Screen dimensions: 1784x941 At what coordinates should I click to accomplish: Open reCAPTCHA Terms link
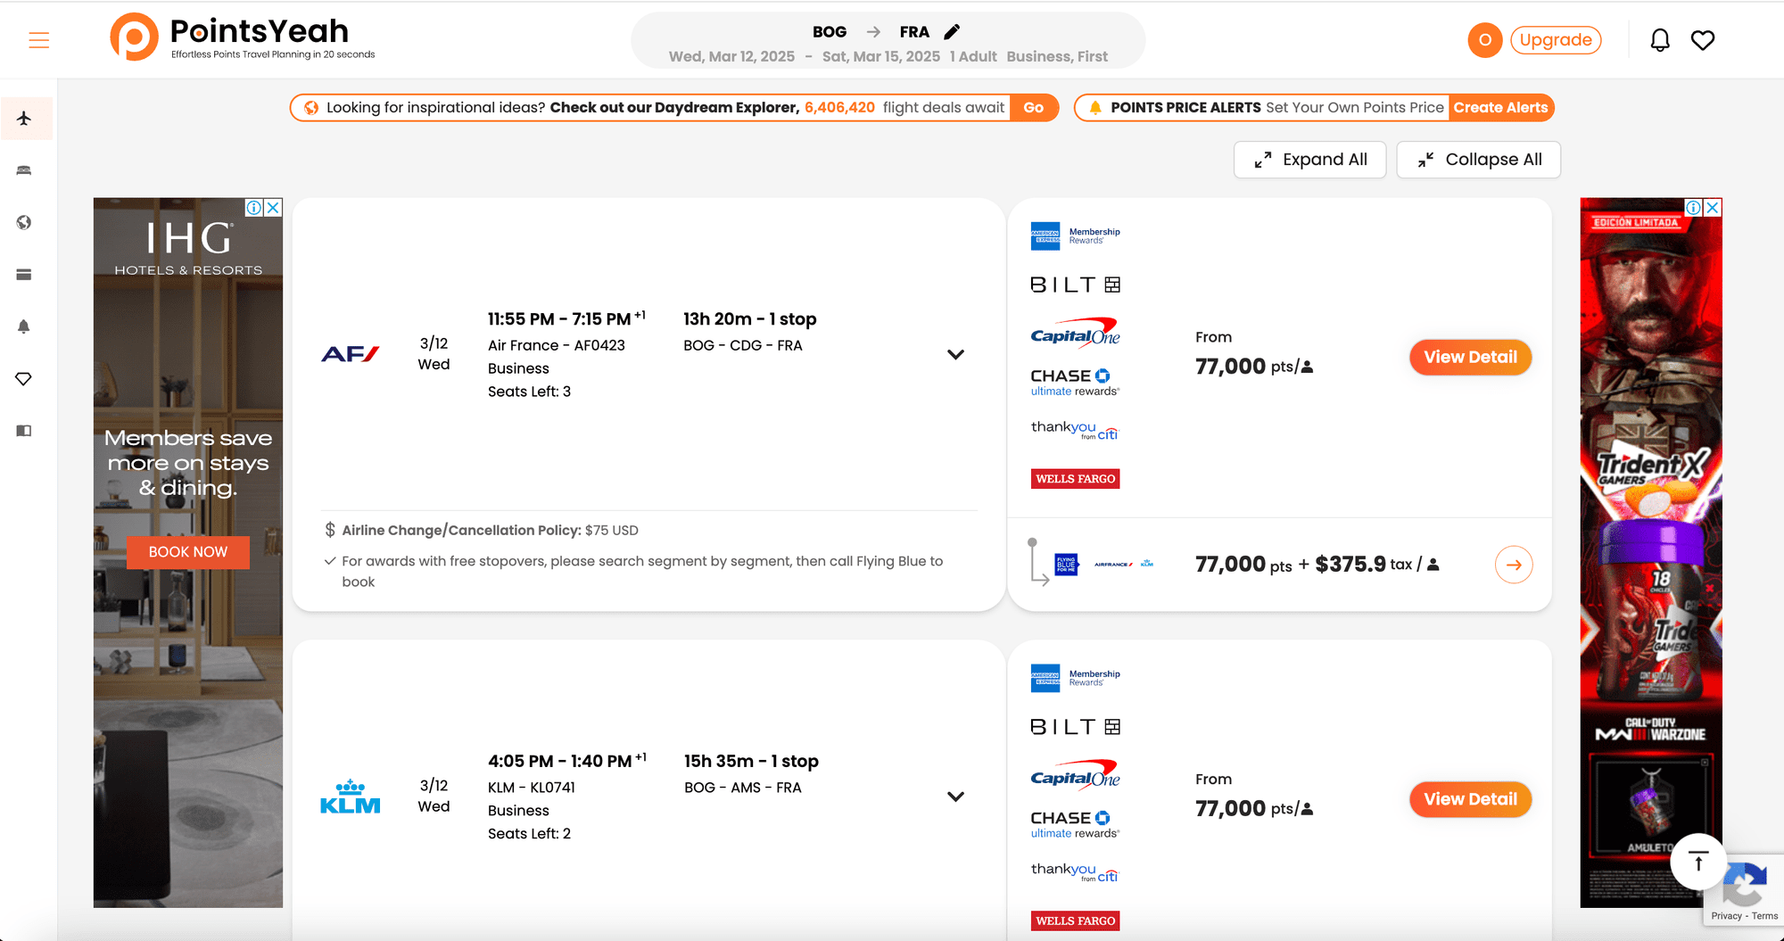tap(1764, 916)
